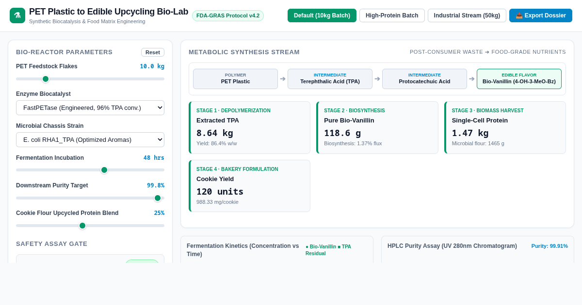582x305 pixels.
Task: Reset the bio-reactor parameters
Action: click(x=153, y=52)
